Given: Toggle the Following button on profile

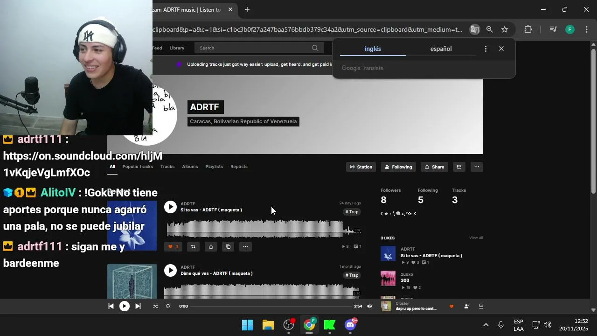Looking at the screenshot, I should pyautogui.click(x=398, y=167).
